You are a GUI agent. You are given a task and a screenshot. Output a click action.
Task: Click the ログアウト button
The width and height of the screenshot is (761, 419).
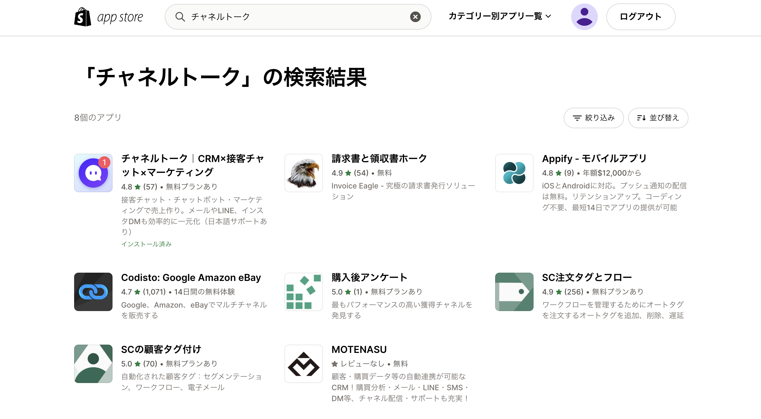click(x=640, y=17)
